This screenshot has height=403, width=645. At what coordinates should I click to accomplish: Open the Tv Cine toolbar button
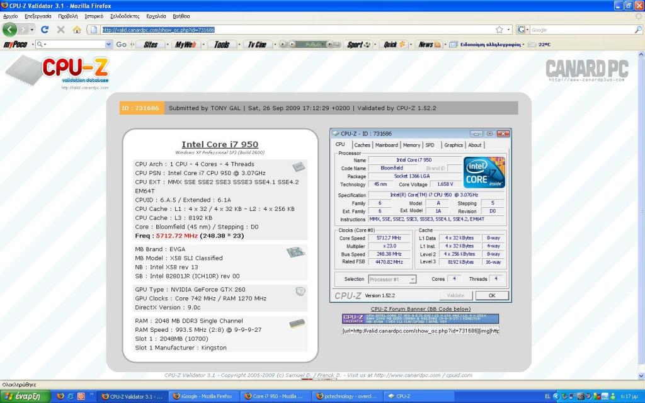point(257,45)
